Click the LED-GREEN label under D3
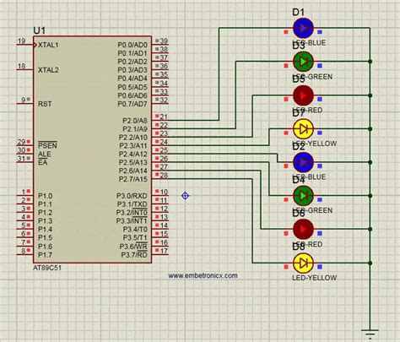Viewport: 400px width, 342px height. [x=313, y=77]
